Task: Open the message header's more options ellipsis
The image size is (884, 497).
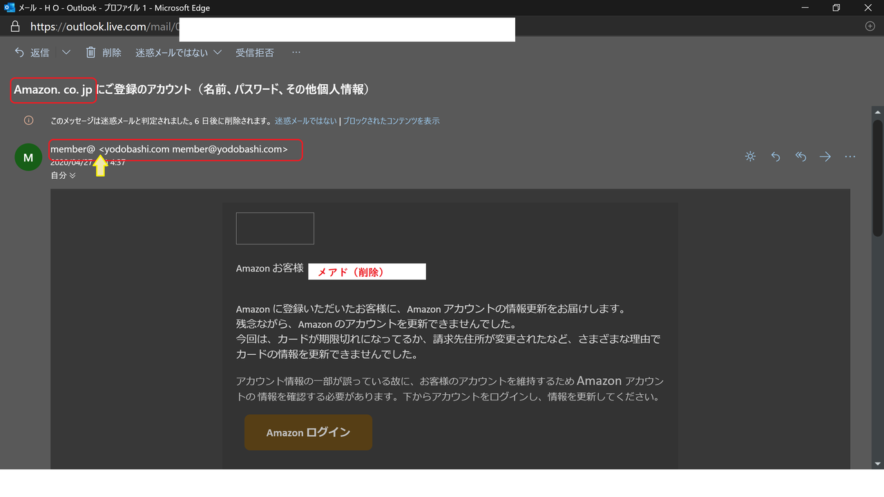Action: [850, 157]
